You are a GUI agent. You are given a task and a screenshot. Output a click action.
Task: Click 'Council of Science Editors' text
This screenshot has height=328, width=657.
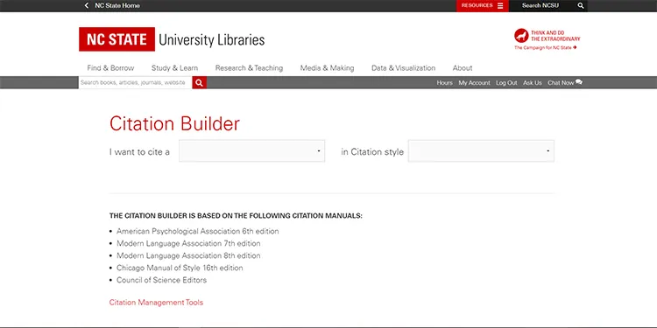tap(162, 280)
